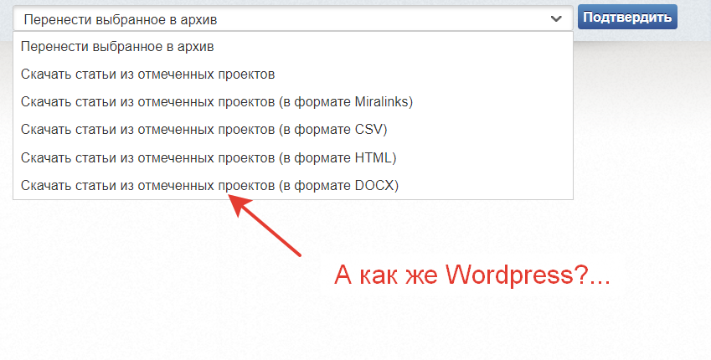Viewport: 711px width, 360px height.
Task: Open the bulk action combo box
Action: 293,18
